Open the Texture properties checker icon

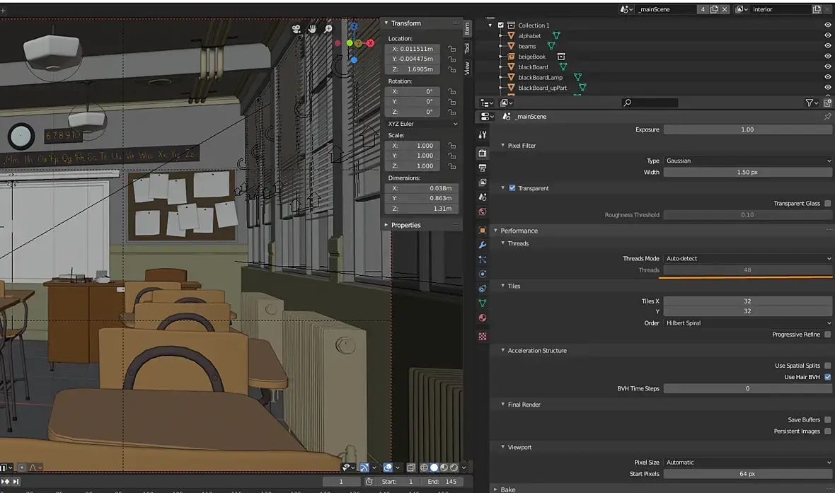tap(483, 337)
